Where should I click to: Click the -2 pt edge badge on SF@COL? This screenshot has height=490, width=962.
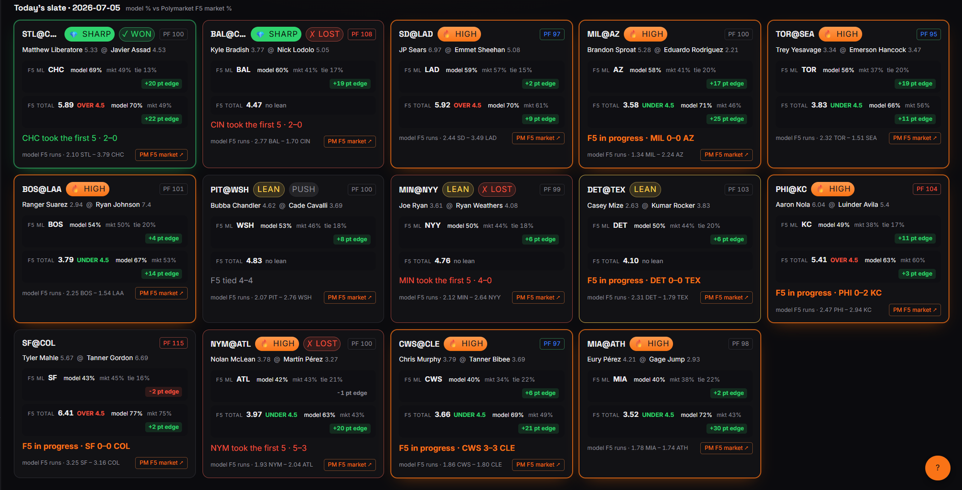(164, 392)
